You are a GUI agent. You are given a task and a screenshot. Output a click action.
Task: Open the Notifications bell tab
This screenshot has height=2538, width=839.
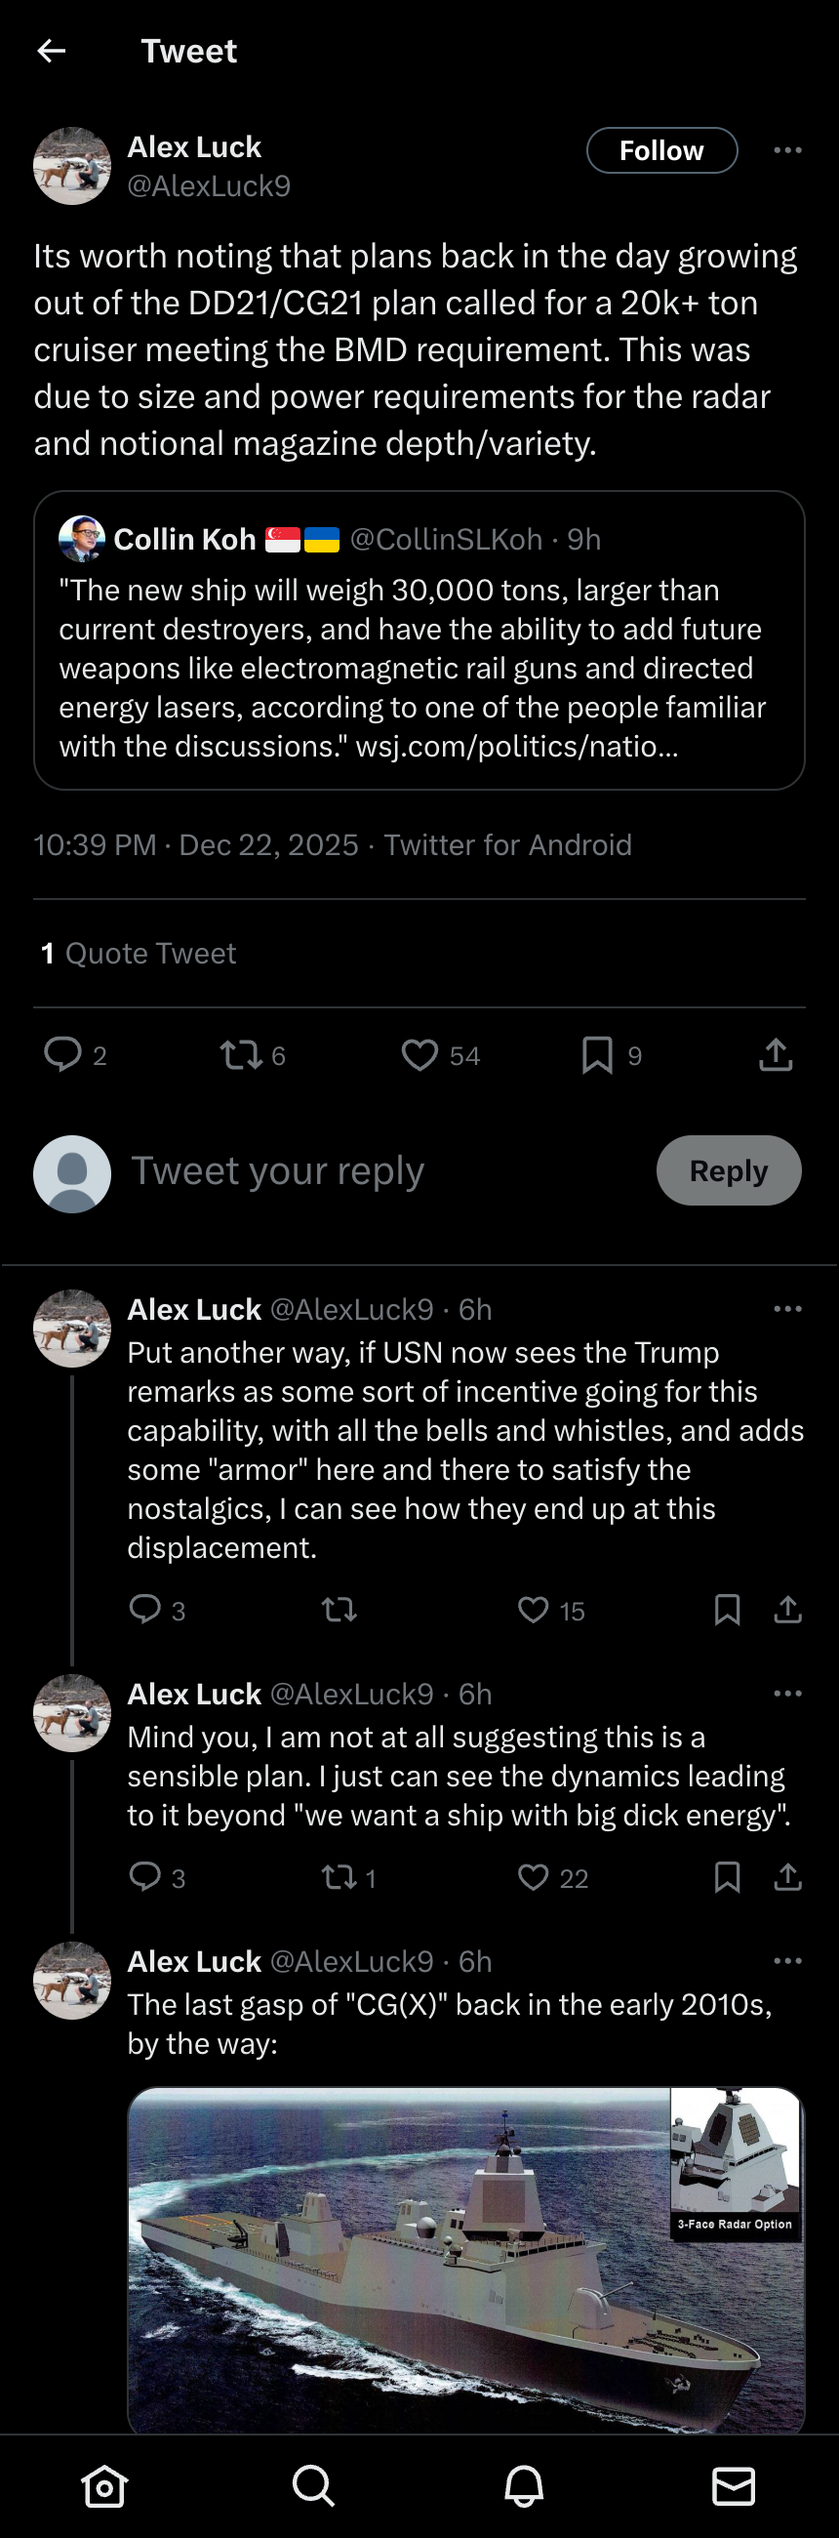pos(524,2486)
